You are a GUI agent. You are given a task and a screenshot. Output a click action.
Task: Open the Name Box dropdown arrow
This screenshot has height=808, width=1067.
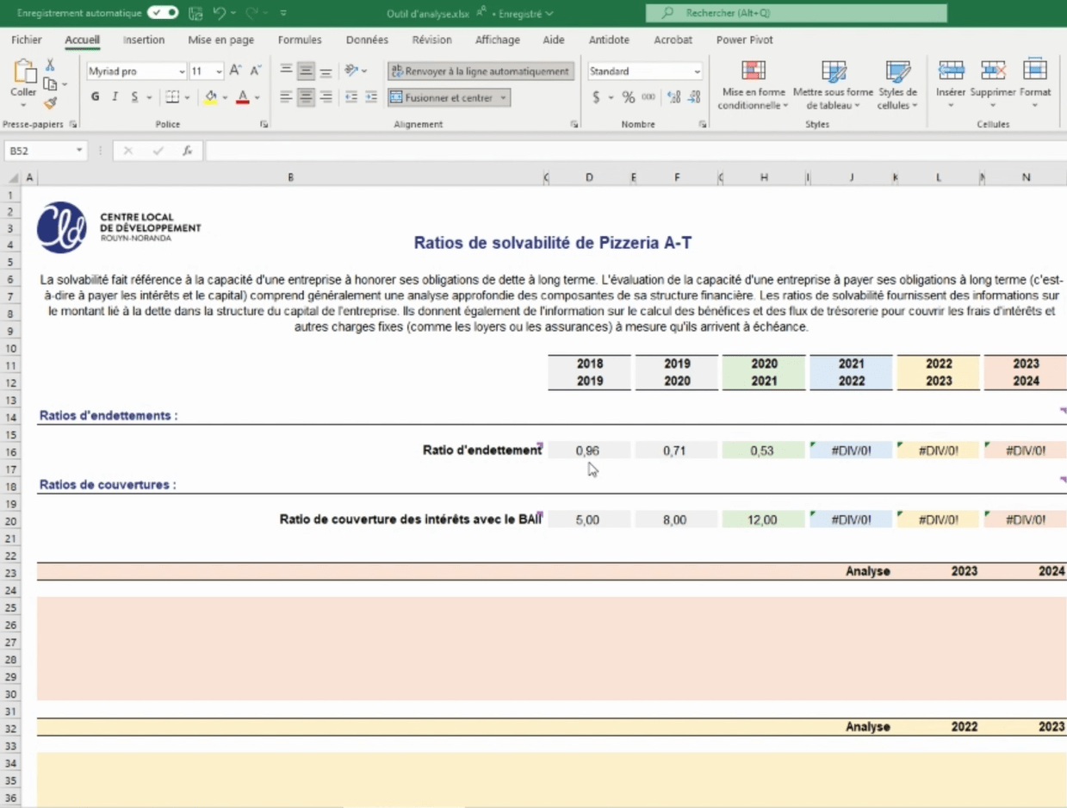[79, 151]
